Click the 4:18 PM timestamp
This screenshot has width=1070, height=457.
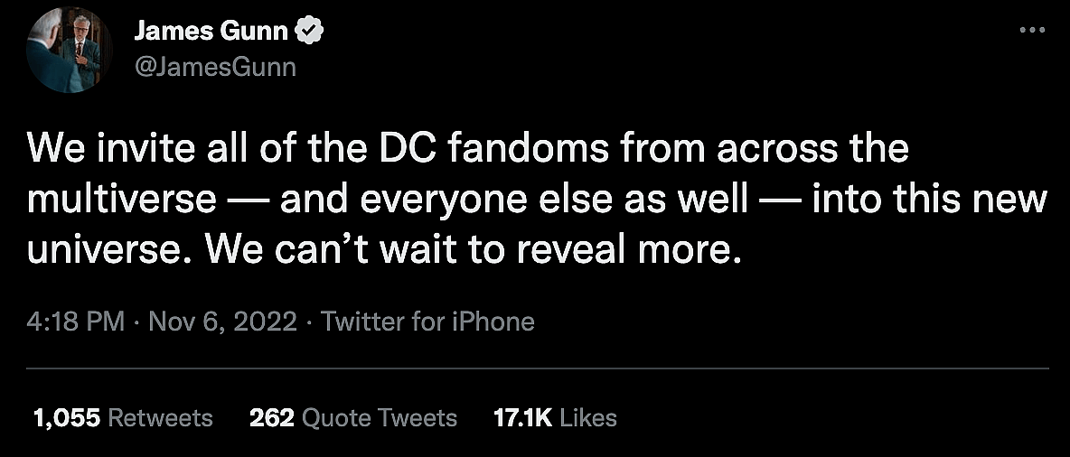click(x=76, y=321)
